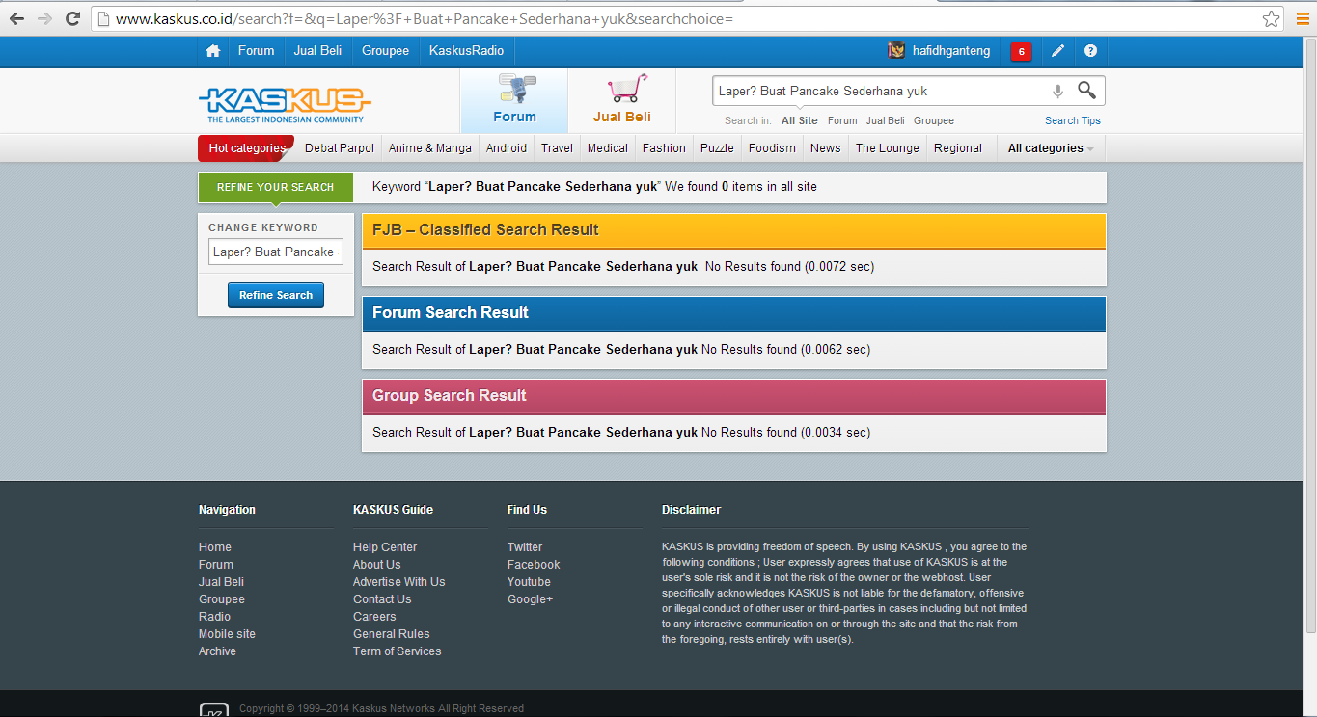Open footer Term of Services link

point(398,651)
